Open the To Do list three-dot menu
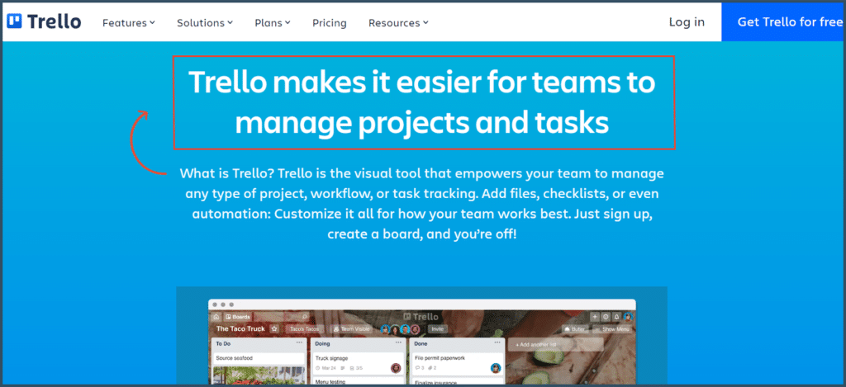Viewport: 846px width, 387px height. pos(299,342)
